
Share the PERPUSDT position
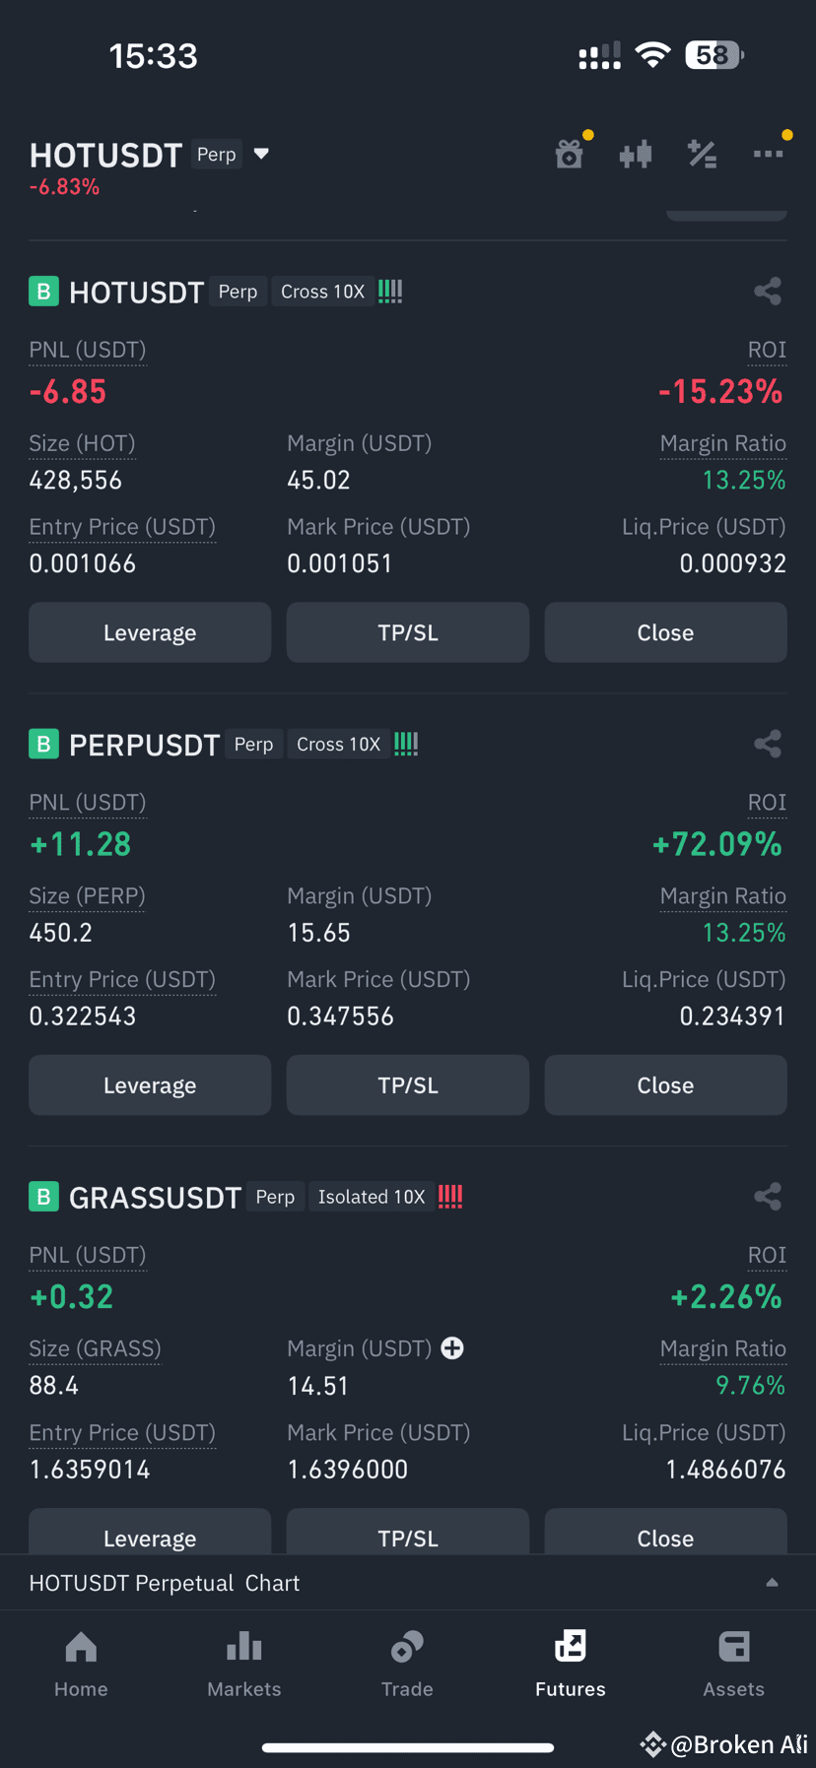(x=768, y=744)
